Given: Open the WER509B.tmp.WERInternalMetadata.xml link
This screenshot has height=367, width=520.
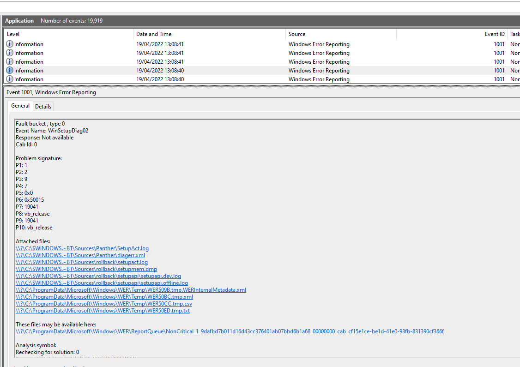Looking at the screenshot, I should pyautogui.click(x=131, y=289).
